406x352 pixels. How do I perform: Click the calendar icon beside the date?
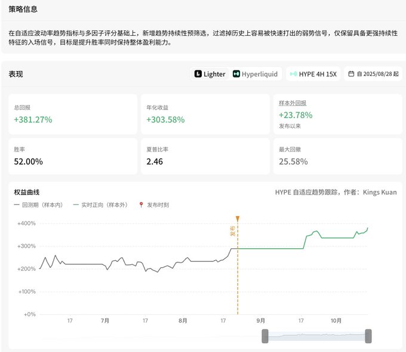[351, 74]
